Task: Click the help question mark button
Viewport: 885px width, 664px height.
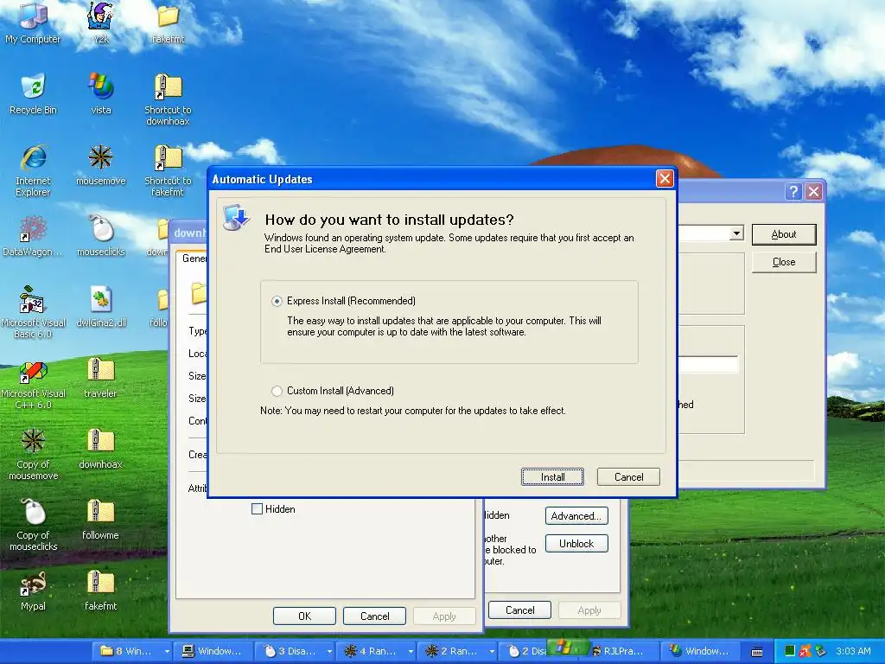Action: point(793,191)
